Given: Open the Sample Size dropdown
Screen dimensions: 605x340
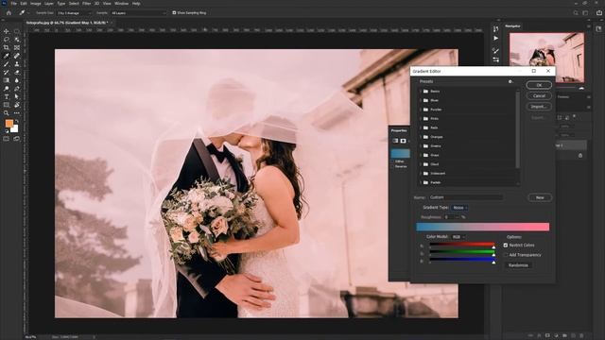Looking at the screenshot, I should click(x=74, y=12).
